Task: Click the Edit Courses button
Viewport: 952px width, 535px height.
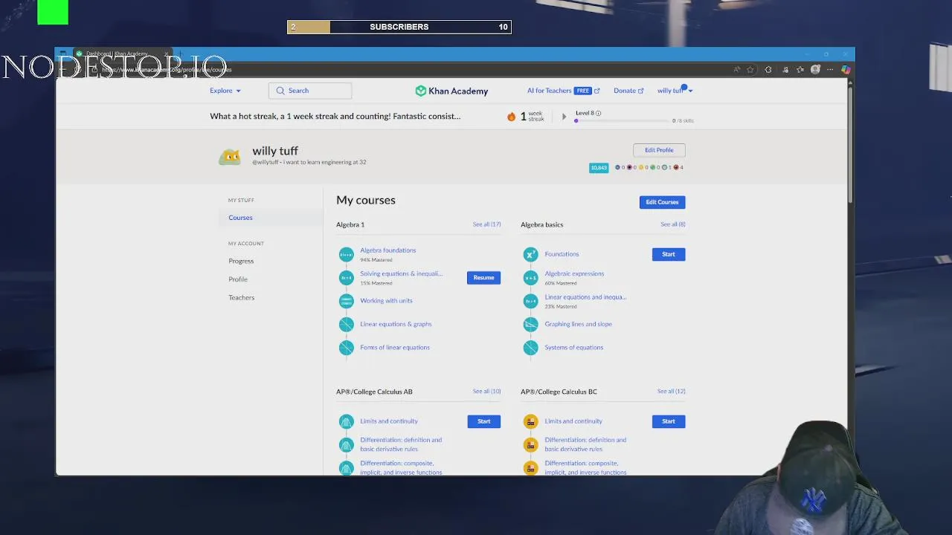Action: [662, 202]
